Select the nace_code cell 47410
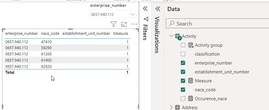The width and height of the screenshot is (269, 110). (46, 42)
